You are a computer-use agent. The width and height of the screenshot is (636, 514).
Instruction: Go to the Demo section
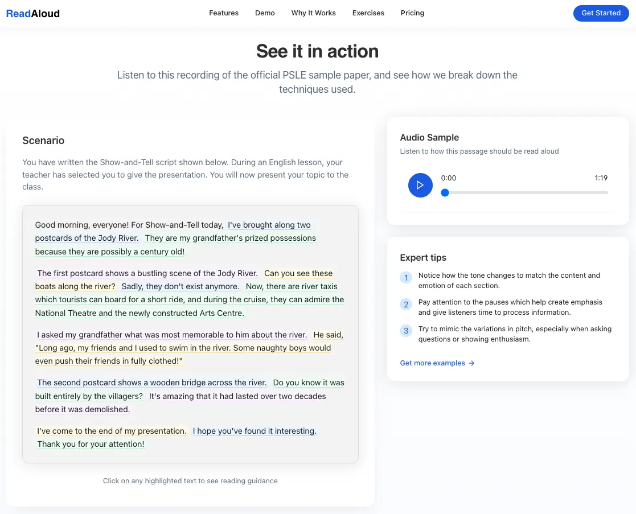click(265, 13)
